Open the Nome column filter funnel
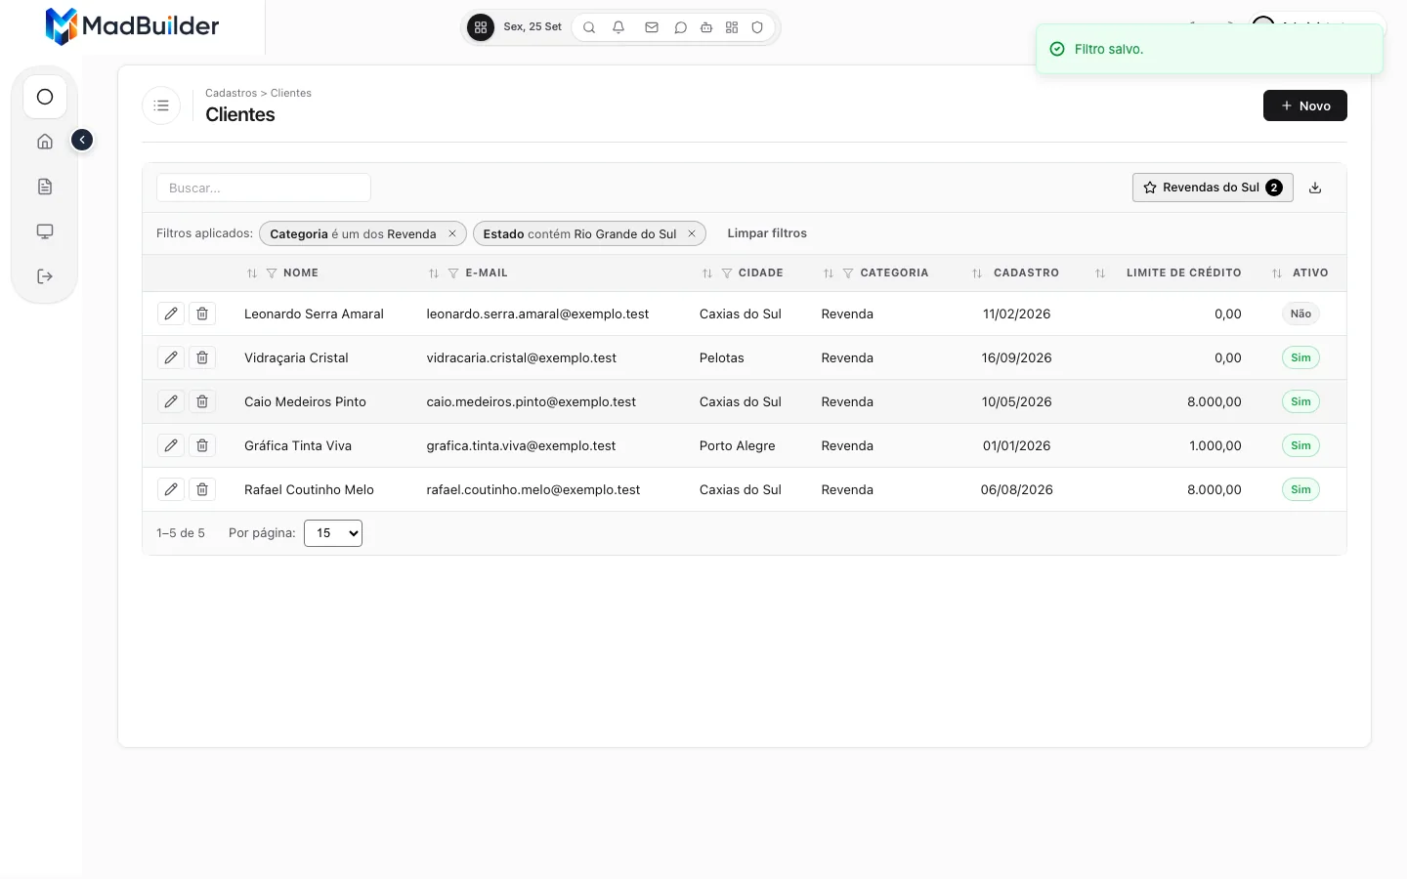Image resolution: width=1407 pixels, height=879 pixels. point(272,273)
